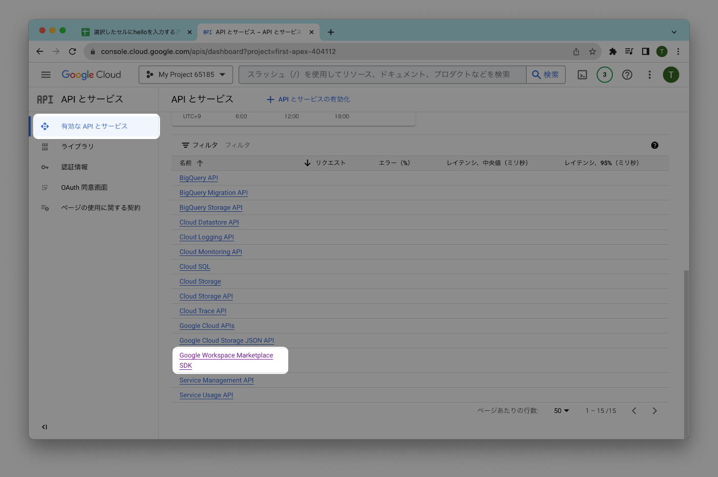Open the BigQuery Migration API link
This screenshot has height=477, width=718.
(x=213, y=193)
